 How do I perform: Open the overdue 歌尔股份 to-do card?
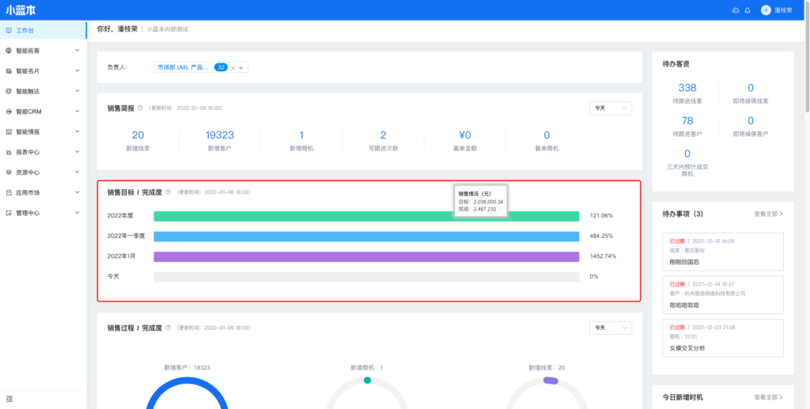(722, 252)
